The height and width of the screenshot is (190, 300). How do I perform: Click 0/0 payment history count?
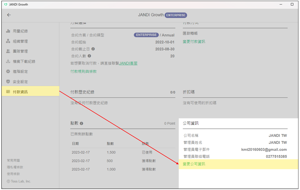tap(172, 92)
